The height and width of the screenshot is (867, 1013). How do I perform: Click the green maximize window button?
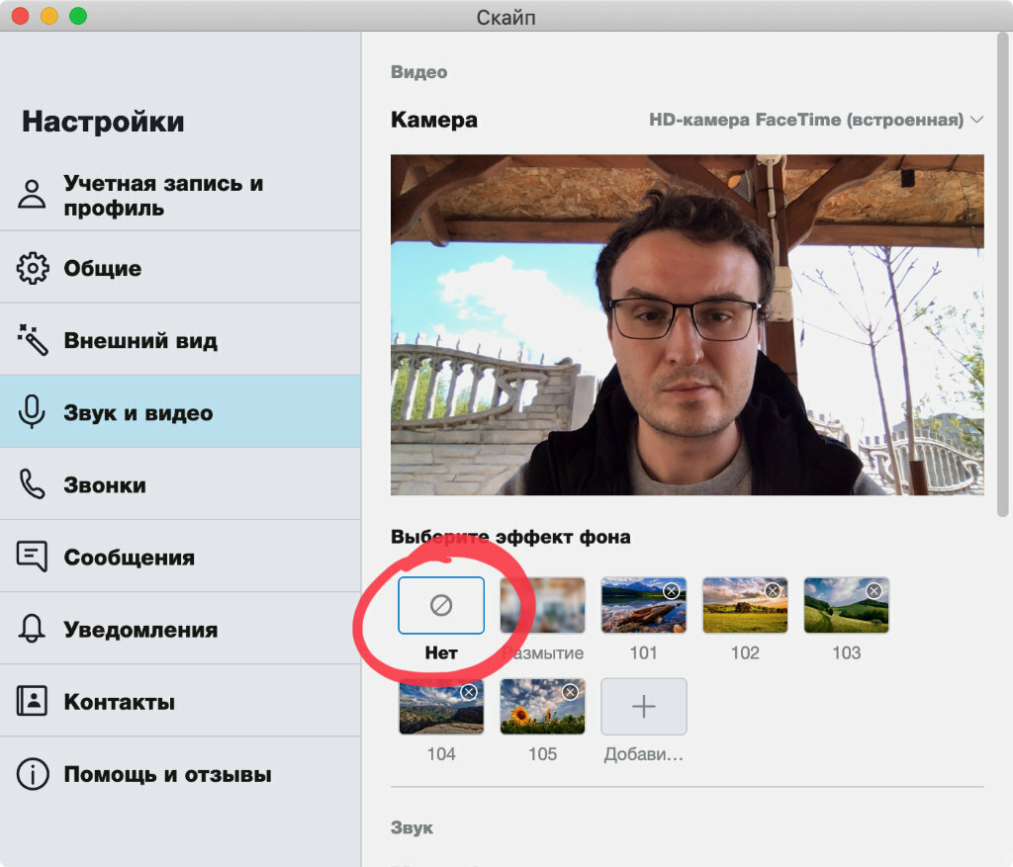[78, 16]
